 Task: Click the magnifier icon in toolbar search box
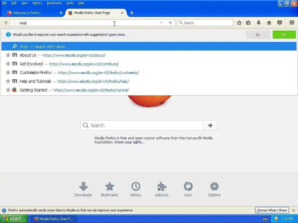click(181, 23)
